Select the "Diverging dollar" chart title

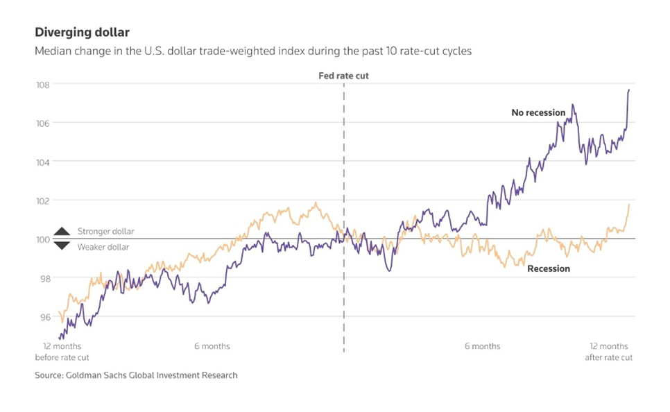click(x=81, y=33)
